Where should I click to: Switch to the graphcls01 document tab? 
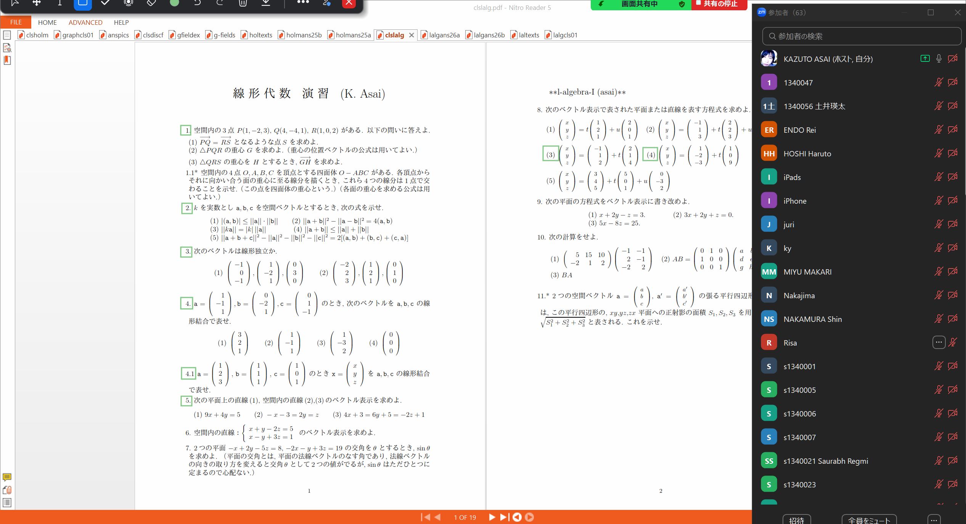(74, 35)
